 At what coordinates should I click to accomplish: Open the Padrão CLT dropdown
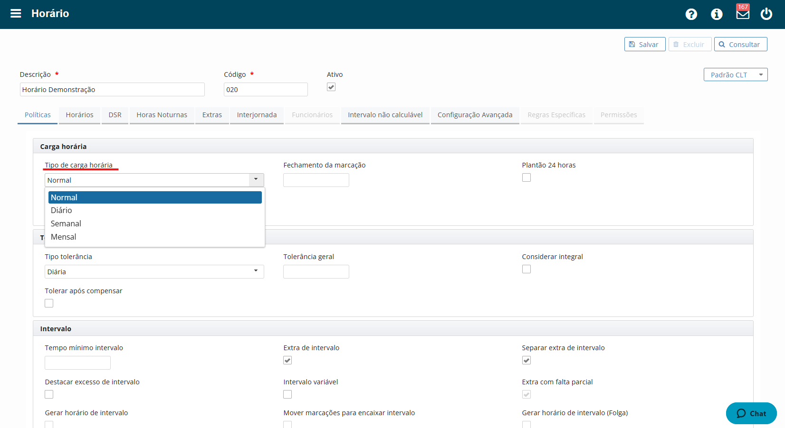(x=736, y=74)
